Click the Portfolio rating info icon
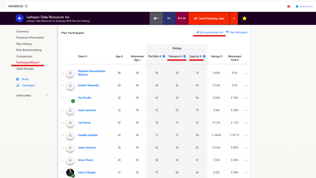The image size is (316, 178). (x=164, y=56)
